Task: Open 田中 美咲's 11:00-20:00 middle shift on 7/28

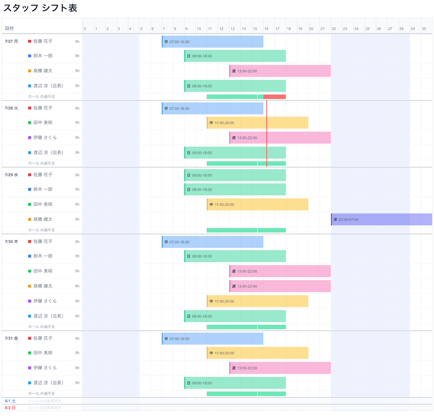Action: pos(258,122)
